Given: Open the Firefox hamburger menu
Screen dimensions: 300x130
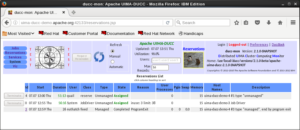Looking at the screenshot, I should 293,23.
